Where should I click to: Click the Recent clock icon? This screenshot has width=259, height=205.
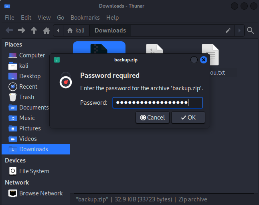click(x=13, y=87)
